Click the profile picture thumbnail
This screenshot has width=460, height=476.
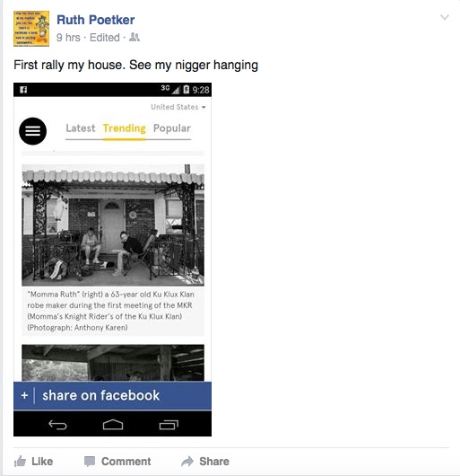31,29
